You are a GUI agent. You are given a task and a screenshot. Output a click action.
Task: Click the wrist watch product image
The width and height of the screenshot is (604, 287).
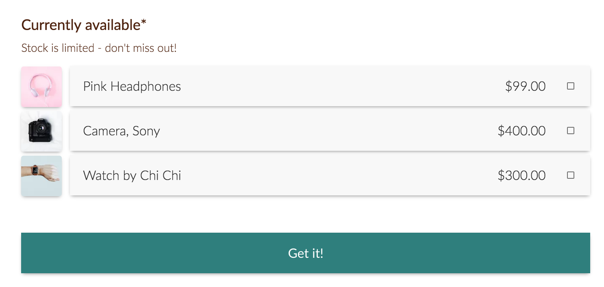point(41,176)
